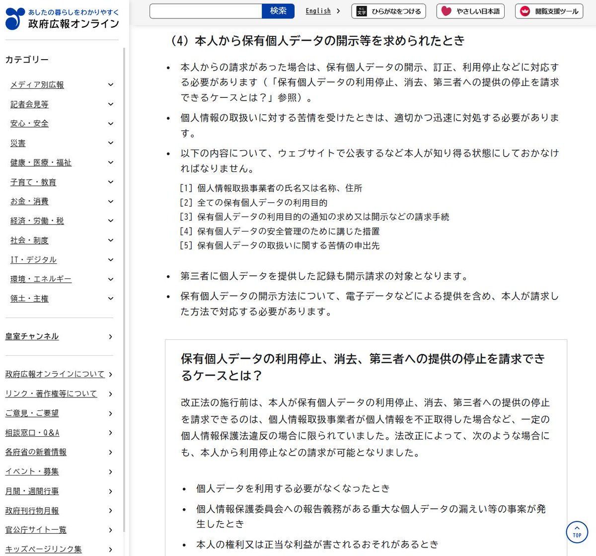Open the 閲覧支援ツール accessibility panel
The height and width of the screenshot is (556, 596).
pyautogui.click(x=548, y=11)
